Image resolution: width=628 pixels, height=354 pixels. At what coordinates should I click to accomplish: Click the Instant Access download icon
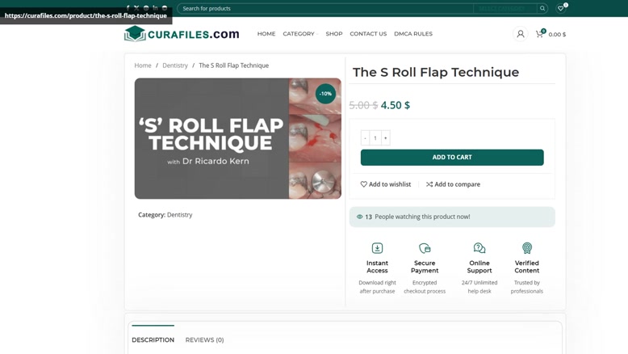tap(377, 248)
